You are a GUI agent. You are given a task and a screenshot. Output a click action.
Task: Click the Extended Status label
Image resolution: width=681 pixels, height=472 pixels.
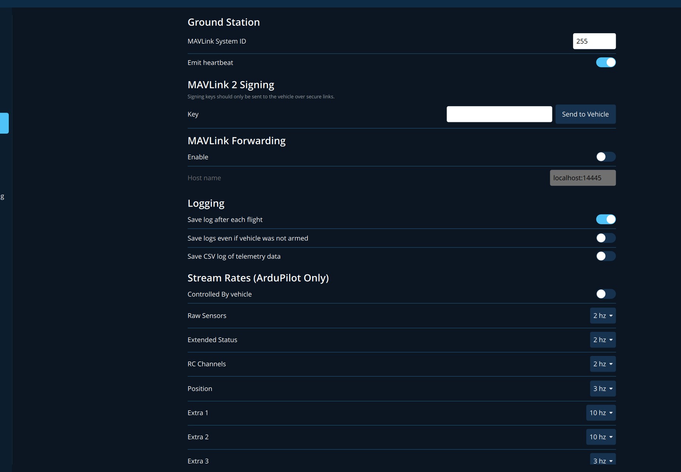click(x=212, y=340)
